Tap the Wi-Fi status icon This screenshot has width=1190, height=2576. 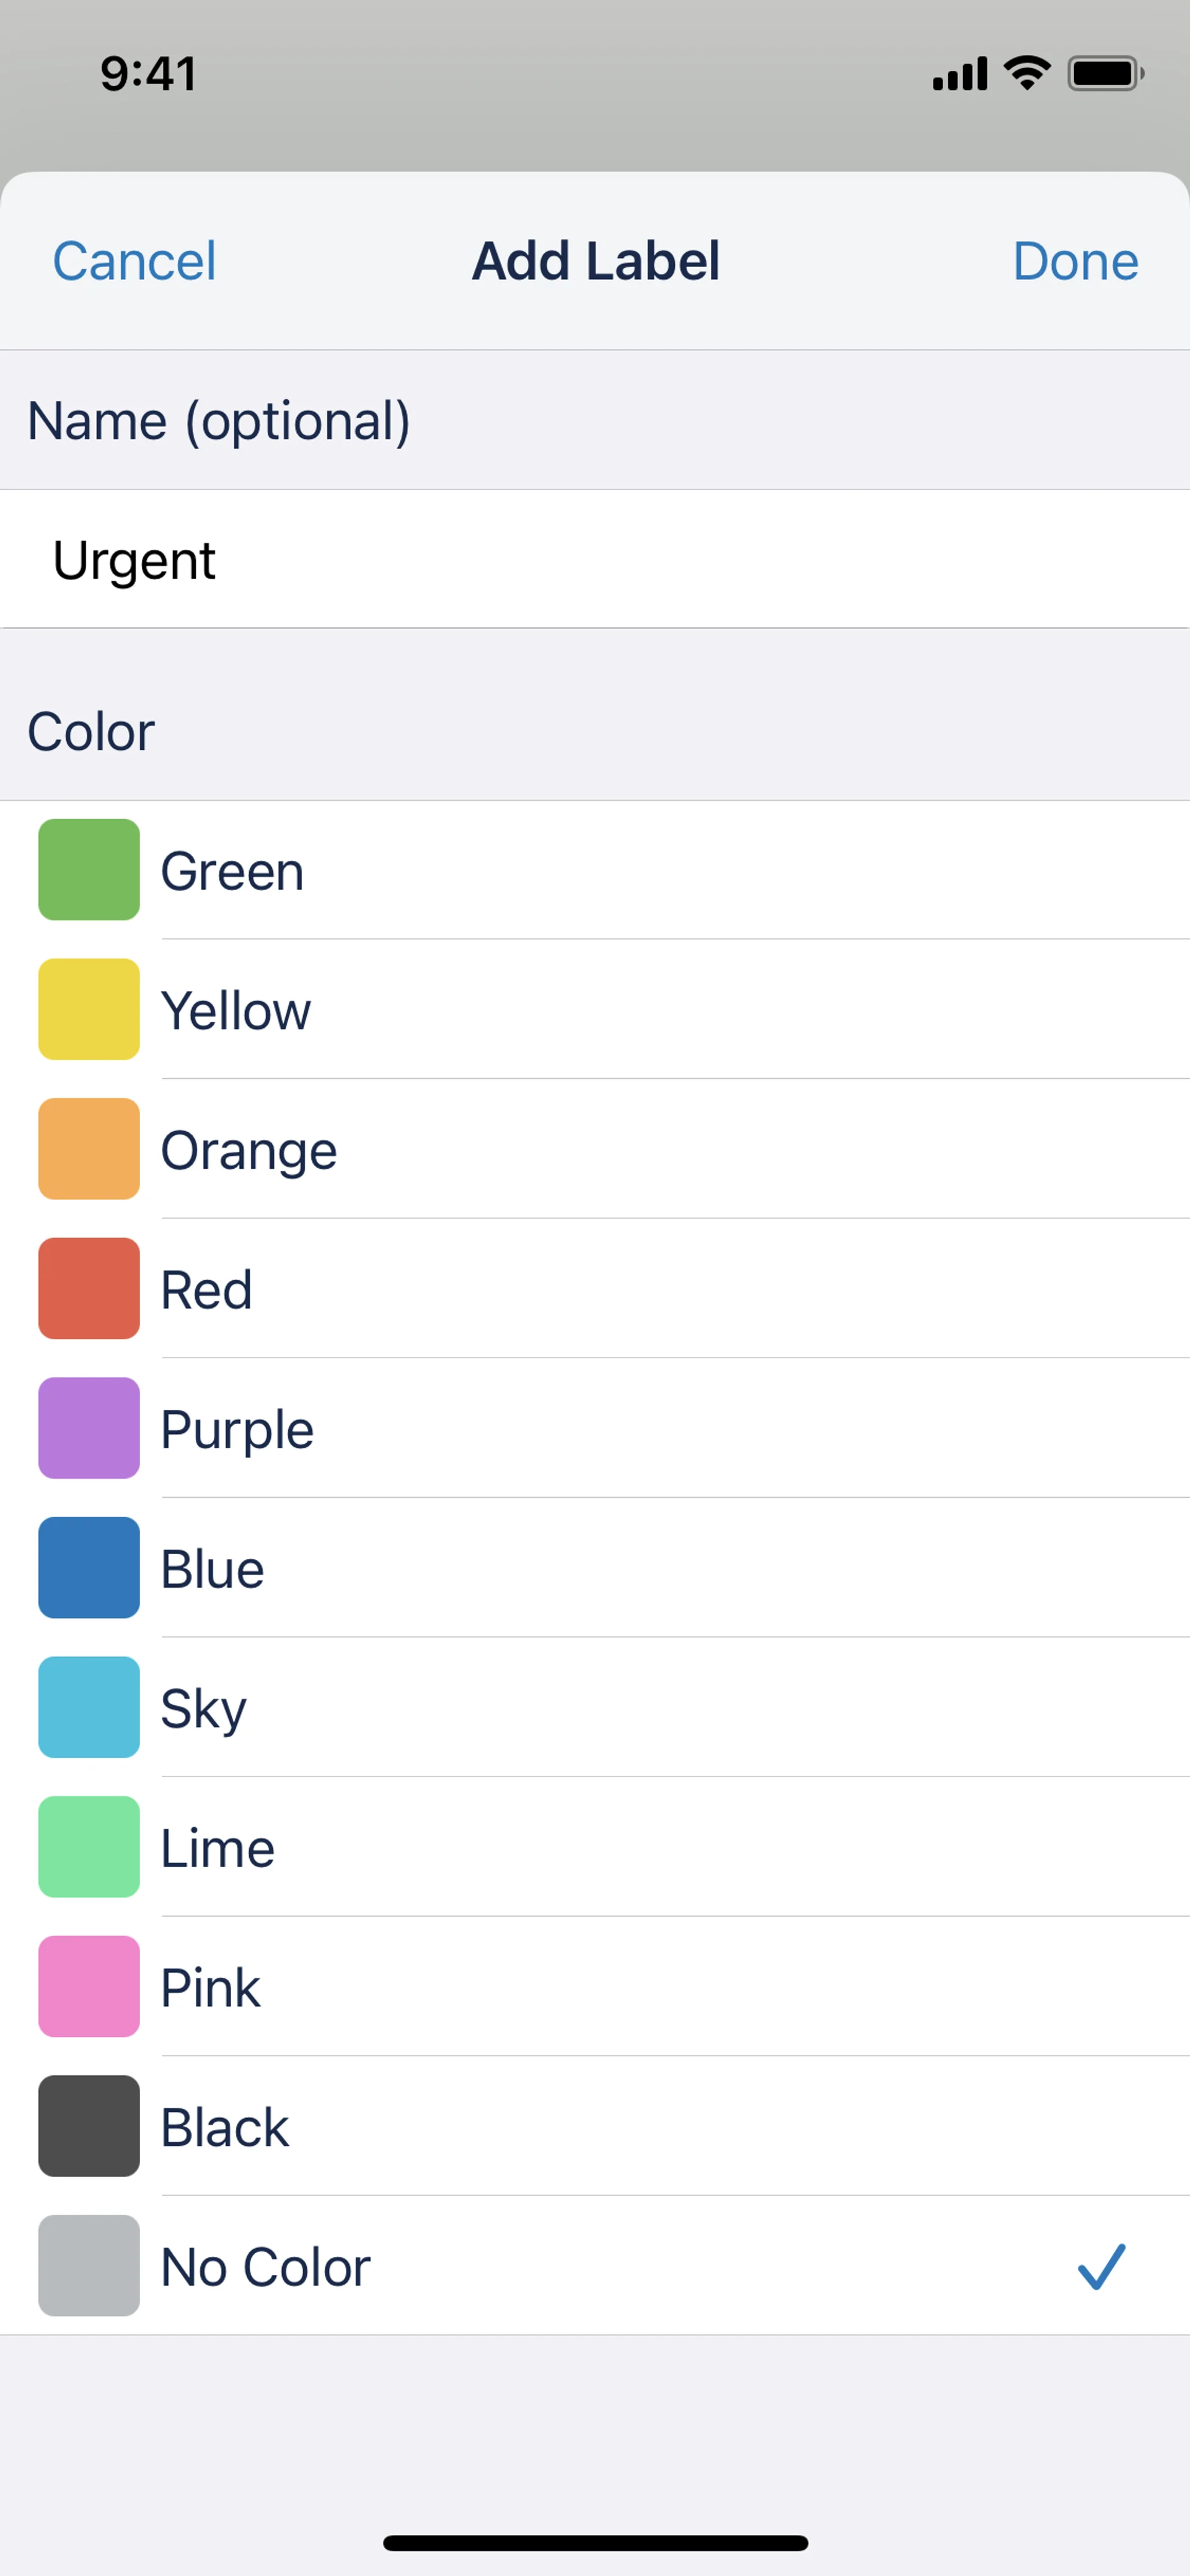tap(1027, 73)
